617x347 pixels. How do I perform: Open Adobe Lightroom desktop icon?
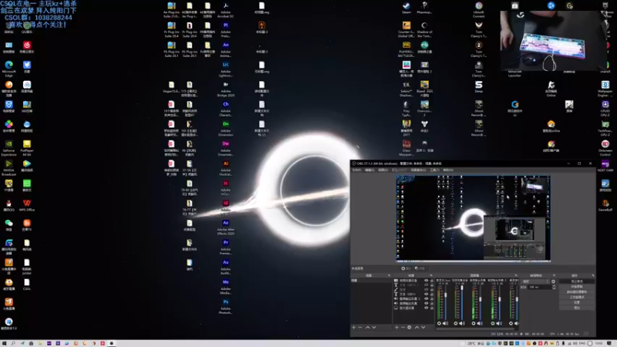point(225,69)
